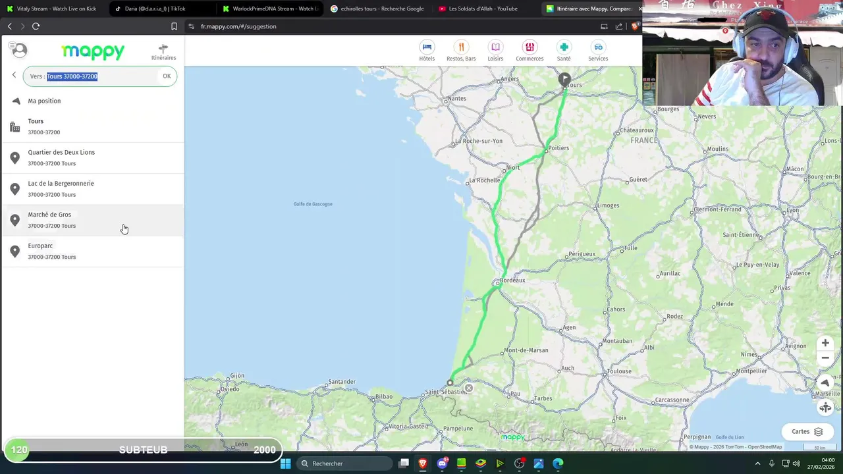This screenshot has width=843, height=474.
Task: Open the Services category icon
Action: pos(598,47)
